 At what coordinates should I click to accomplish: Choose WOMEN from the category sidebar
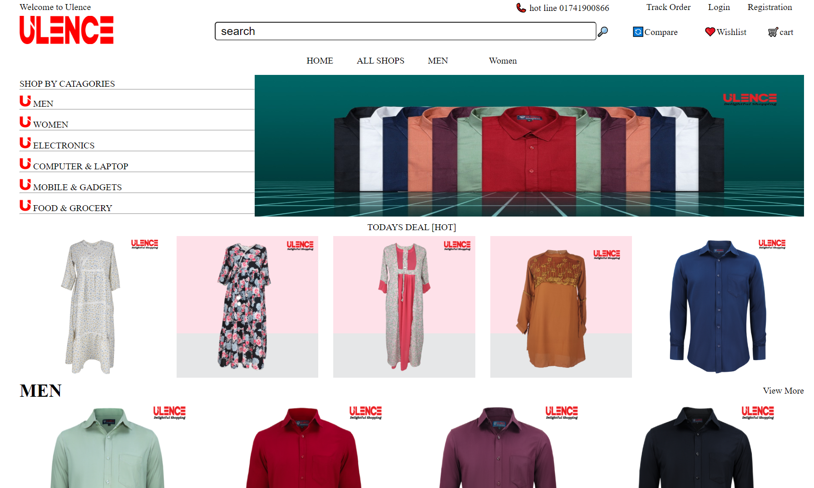tap(51, 125)
